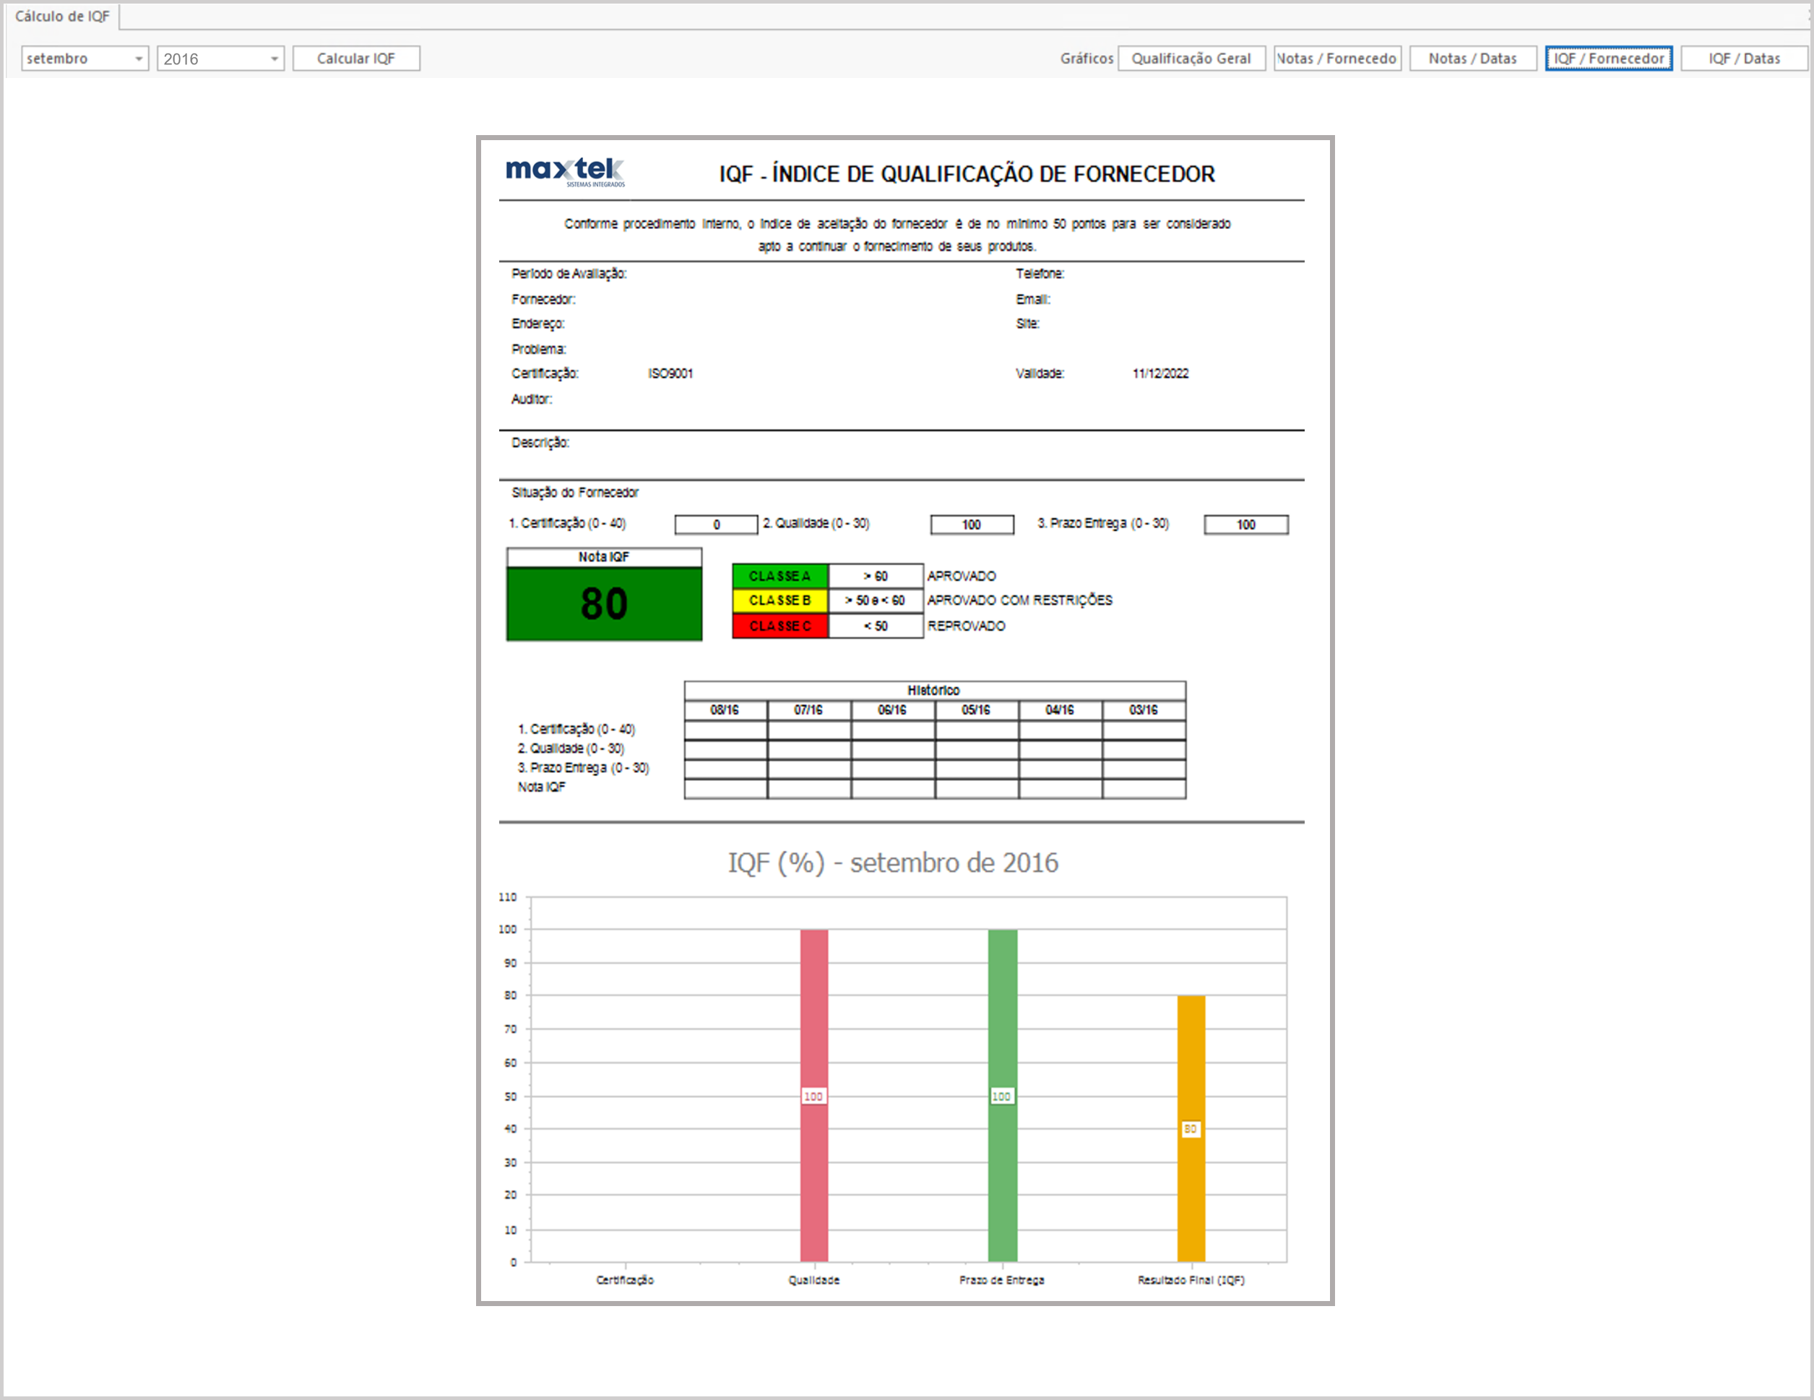Click the green Nota IQF 80 box
Image resolution: width=1814 pixels, height=1400 pixels.
point(604,604)
